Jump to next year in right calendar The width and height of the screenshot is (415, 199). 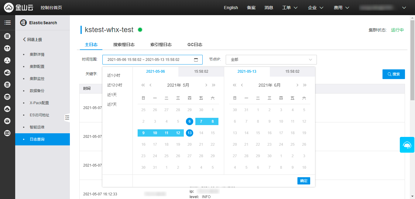coord(305,85)
